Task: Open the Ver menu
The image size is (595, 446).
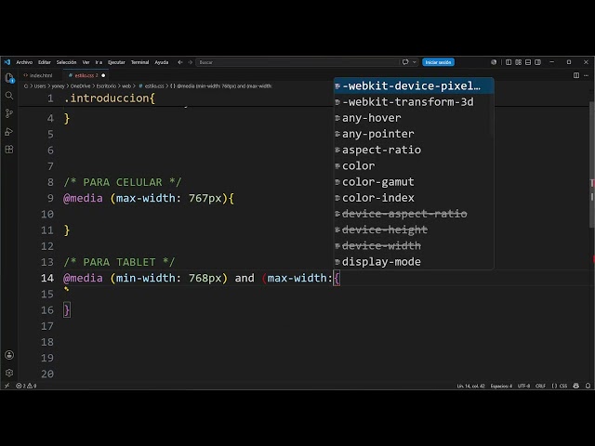Action: [x=86, y=62]
